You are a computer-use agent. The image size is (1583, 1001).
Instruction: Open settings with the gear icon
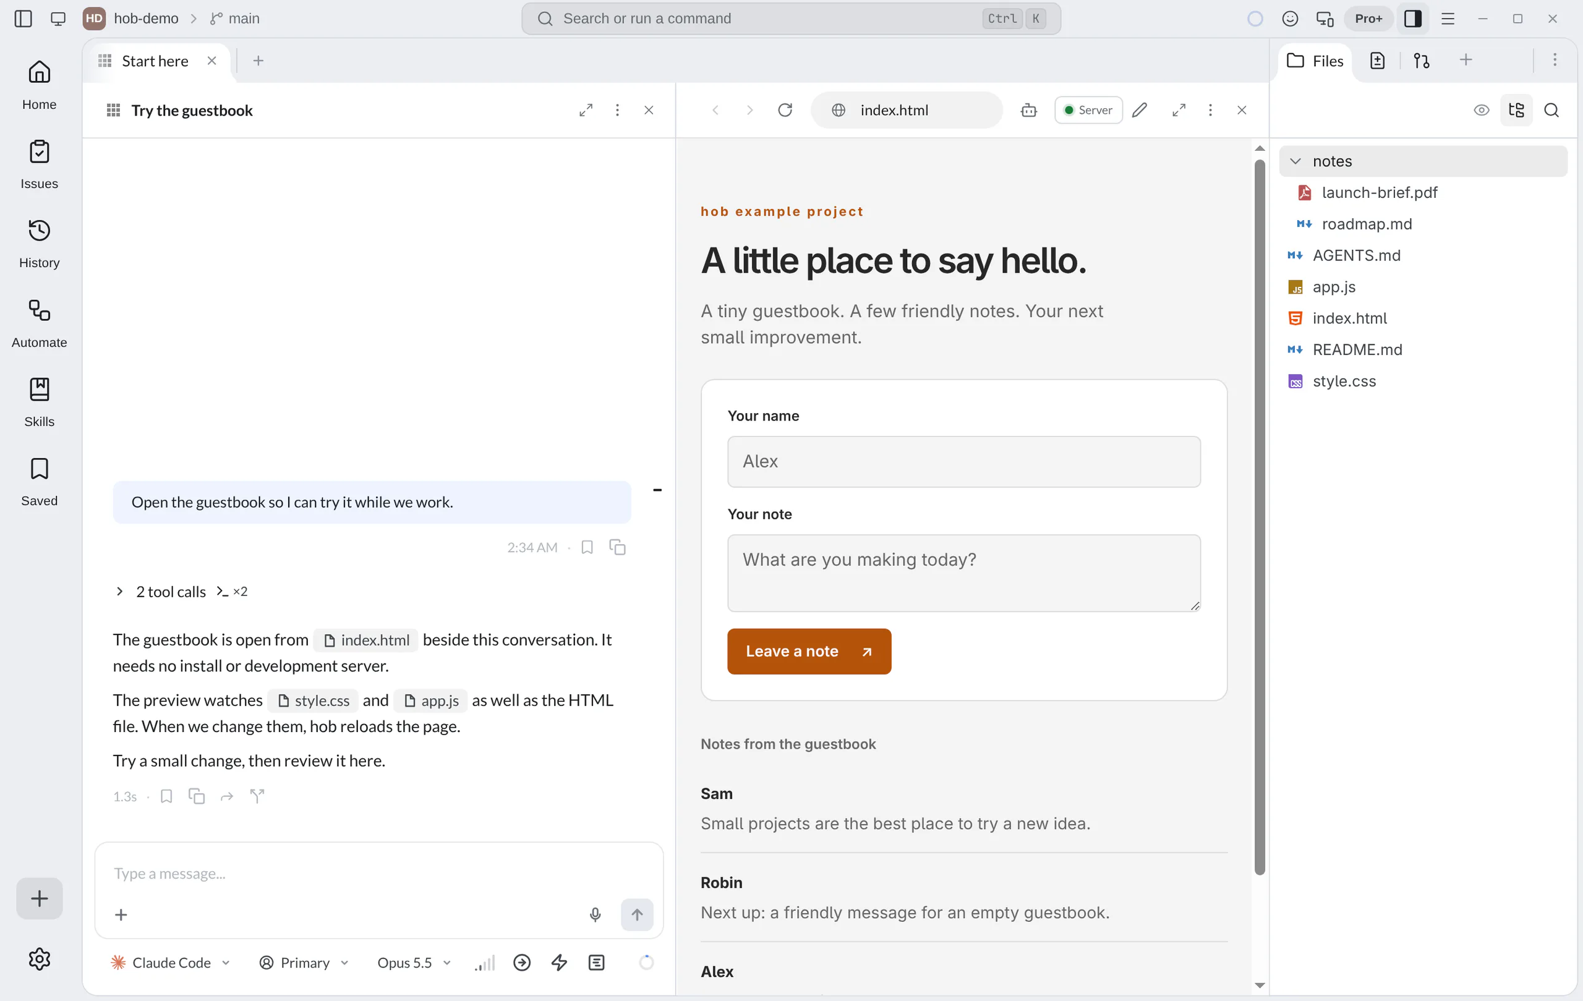tap(40, 959)
